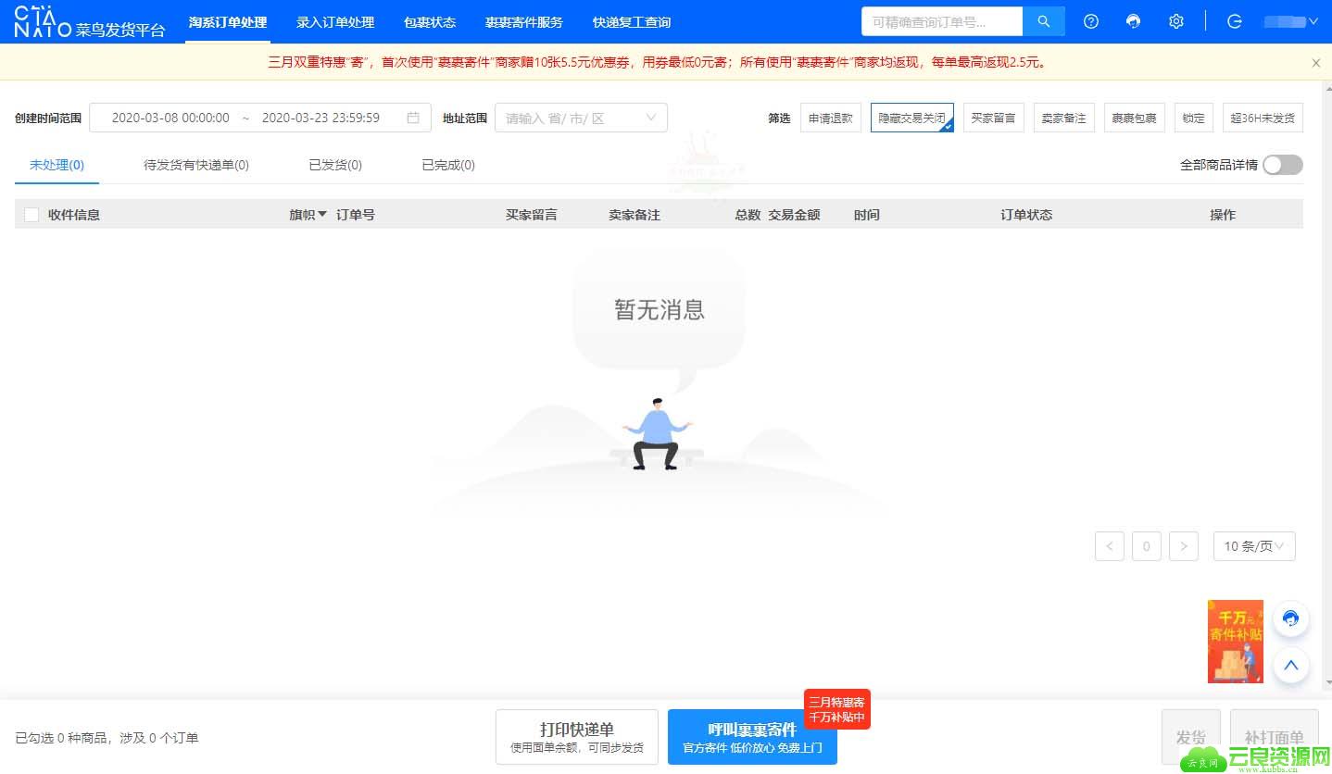Switch to 录入订单处理 menu
The height and width of the screenshot is (774, 1332).
pyautogui.click(x=335, y=22)
